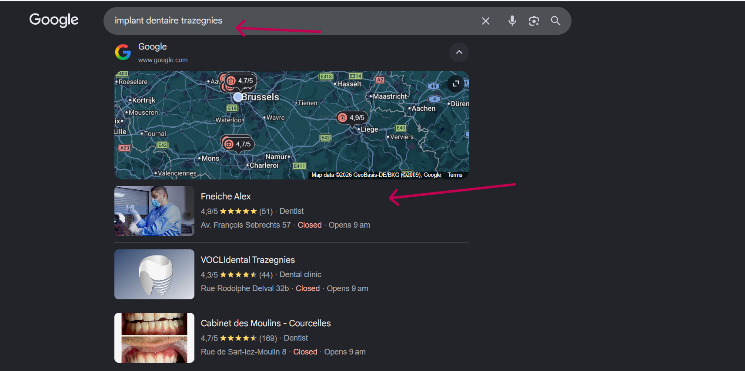The height and width of the screenshot is (371, 745).
Task: Click the Hasselt label on the map
Action: click(x=349, y=84)
